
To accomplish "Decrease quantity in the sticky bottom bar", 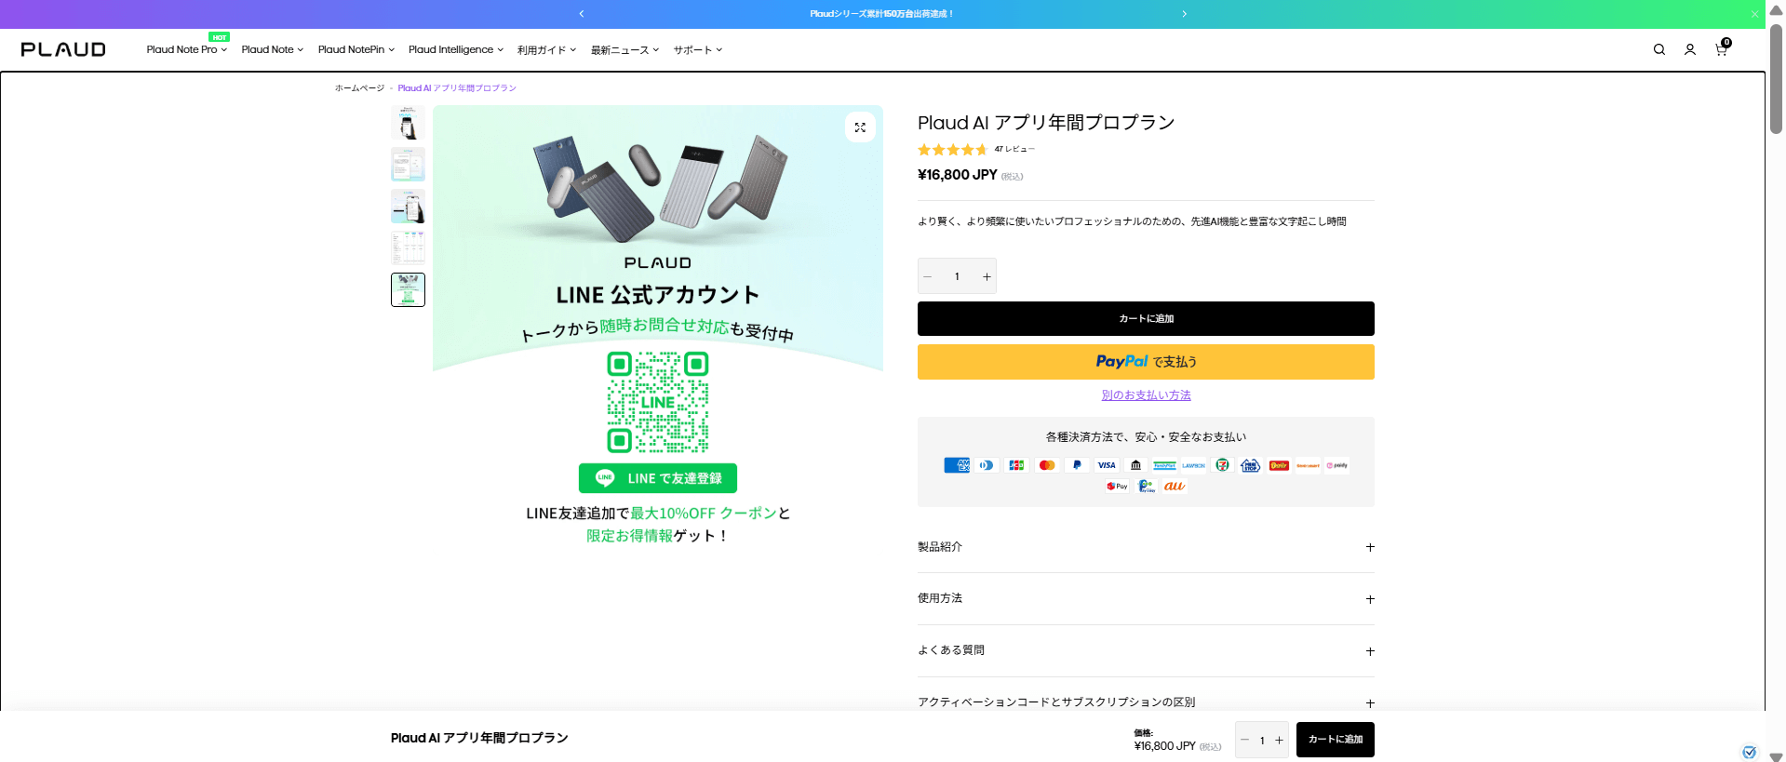I will [1244, 740].
